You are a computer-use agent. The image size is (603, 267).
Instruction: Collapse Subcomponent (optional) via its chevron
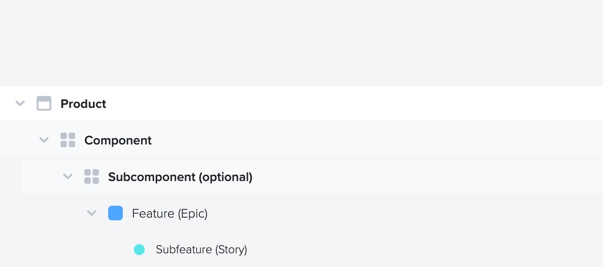coord(68,176)
